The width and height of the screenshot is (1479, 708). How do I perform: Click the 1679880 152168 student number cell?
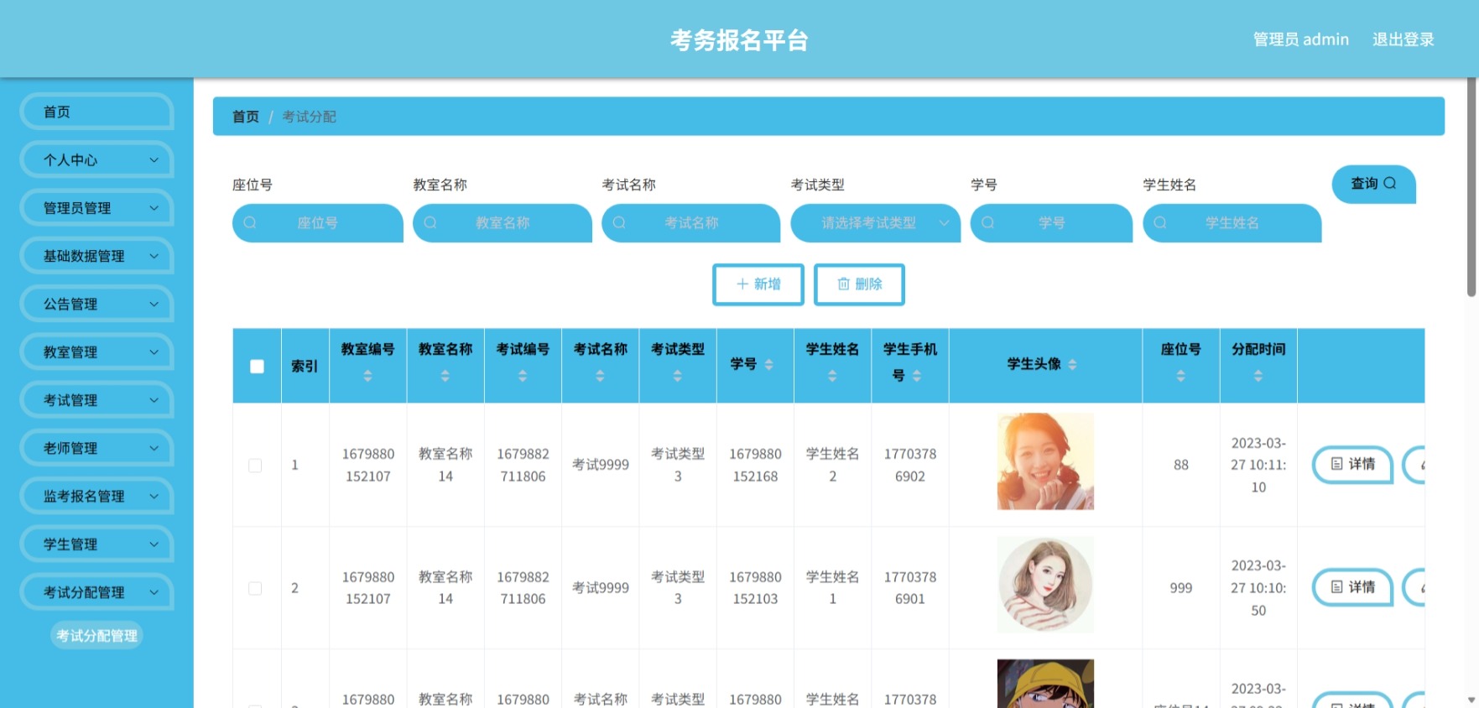click(755, 465)
